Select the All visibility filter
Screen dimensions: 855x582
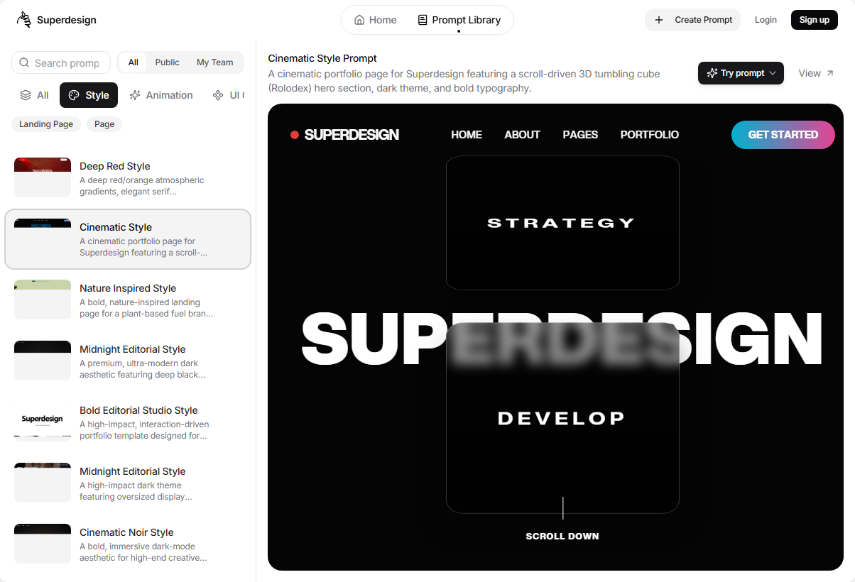133,62
